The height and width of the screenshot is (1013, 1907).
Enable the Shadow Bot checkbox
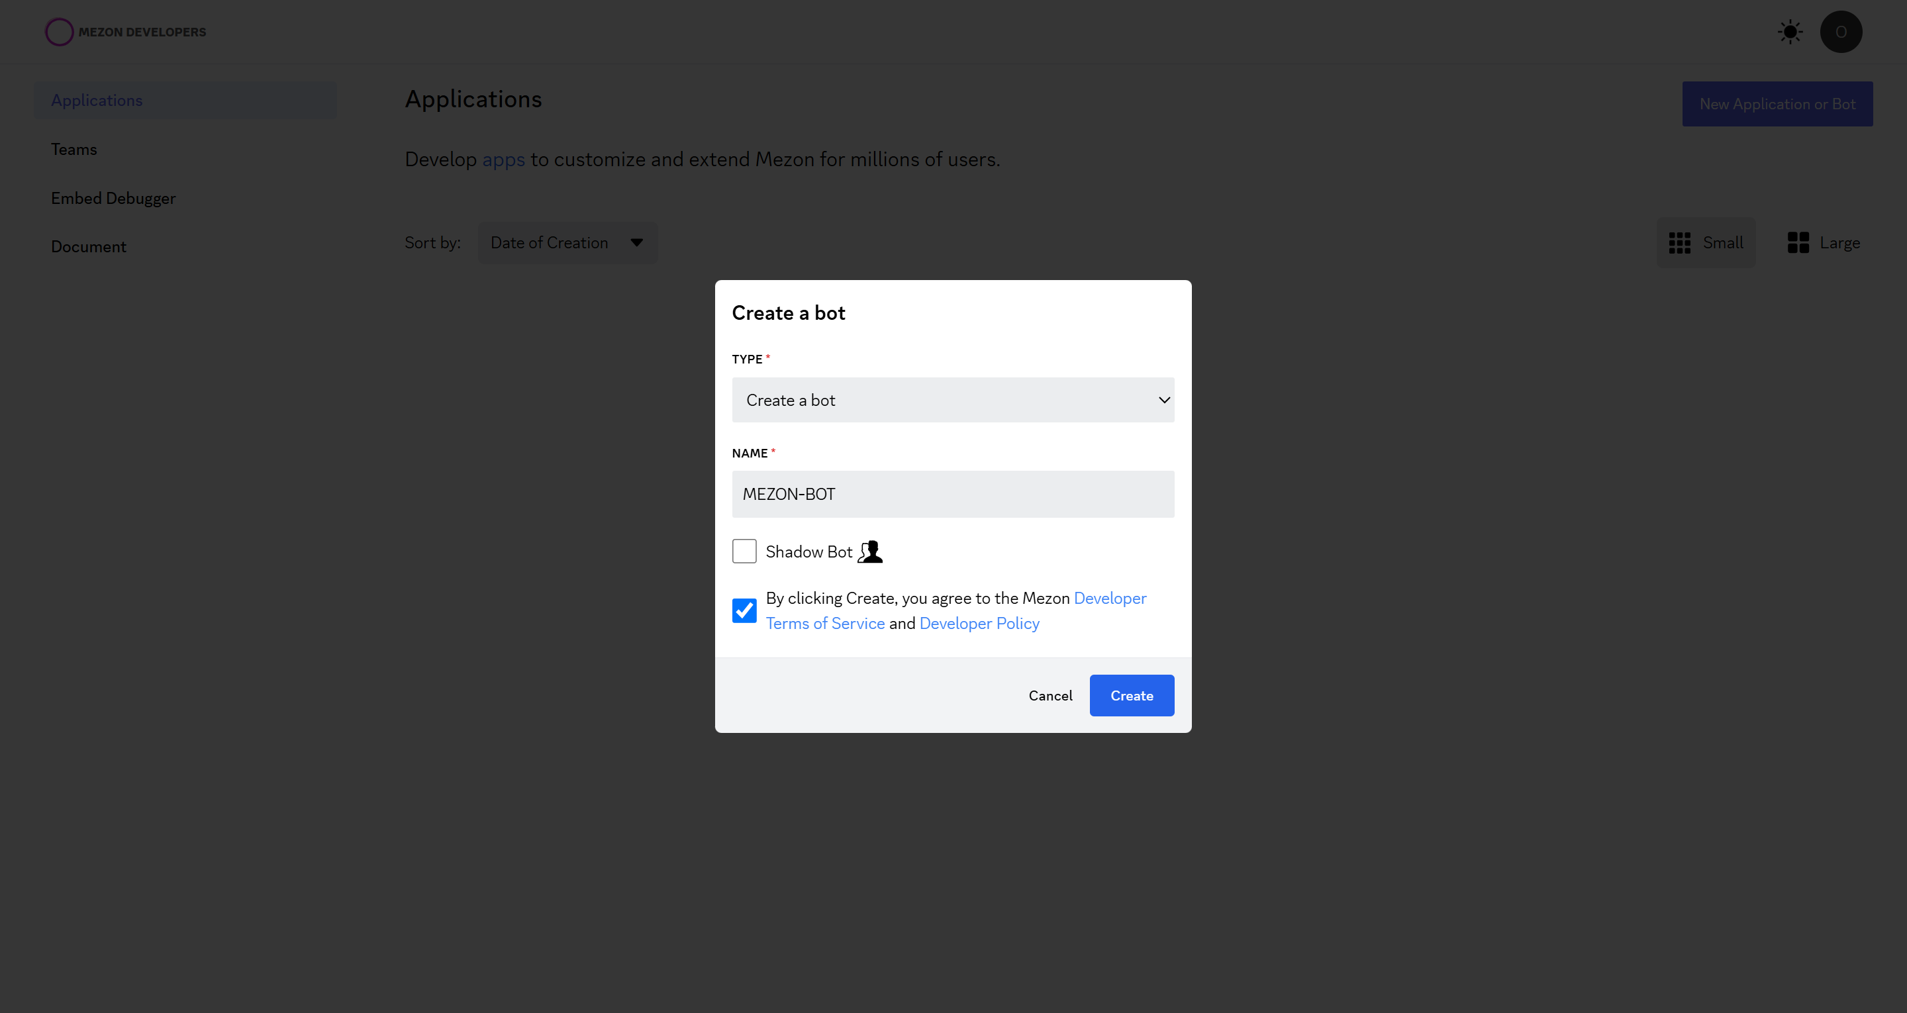tap(744, 551)
